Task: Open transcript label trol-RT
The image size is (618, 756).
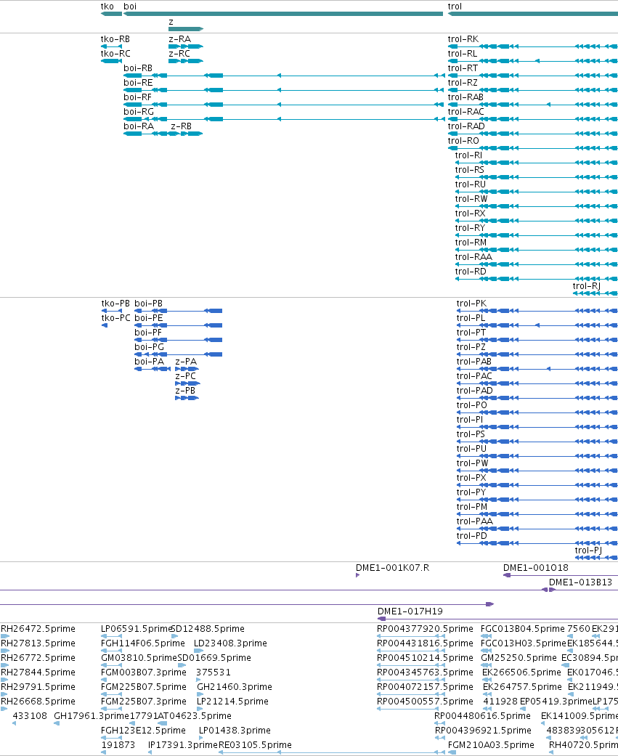Action: [463, 68]
